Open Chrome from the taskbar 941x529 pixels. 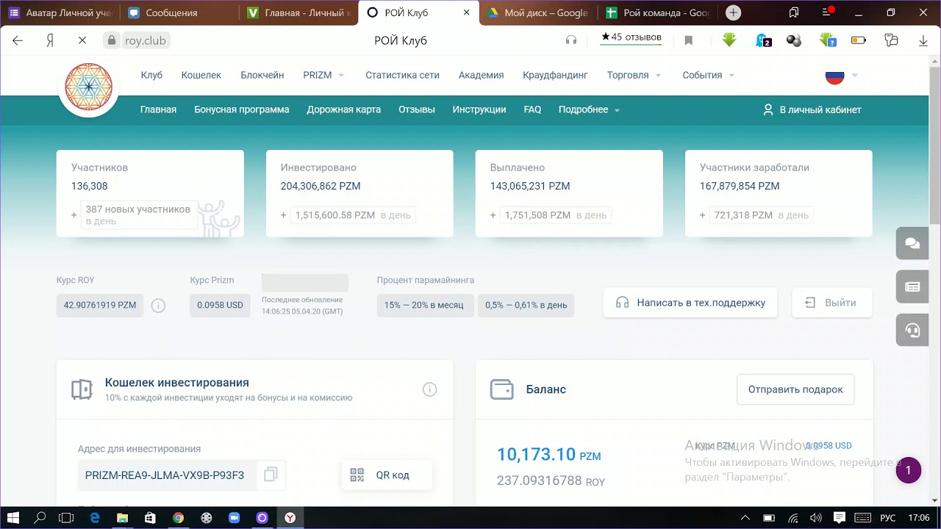[178, 518]
